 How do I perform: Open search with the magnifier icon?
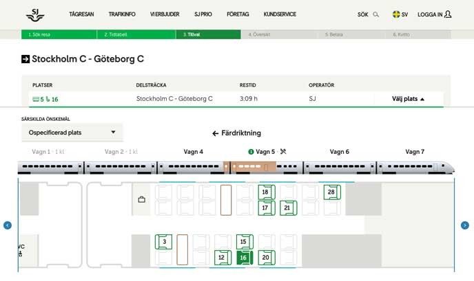[x=375, y=14]
